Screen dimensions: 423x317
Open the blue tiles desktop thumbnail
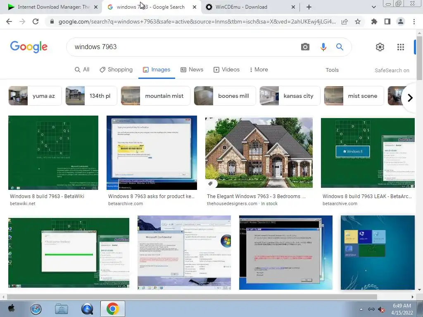point(378,253)
